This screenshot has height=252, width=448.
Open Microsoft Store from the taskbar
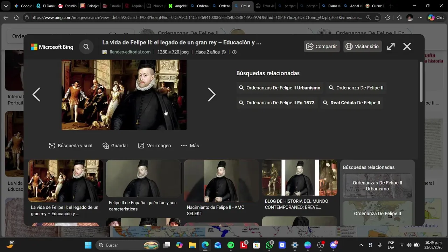[256, 245]
